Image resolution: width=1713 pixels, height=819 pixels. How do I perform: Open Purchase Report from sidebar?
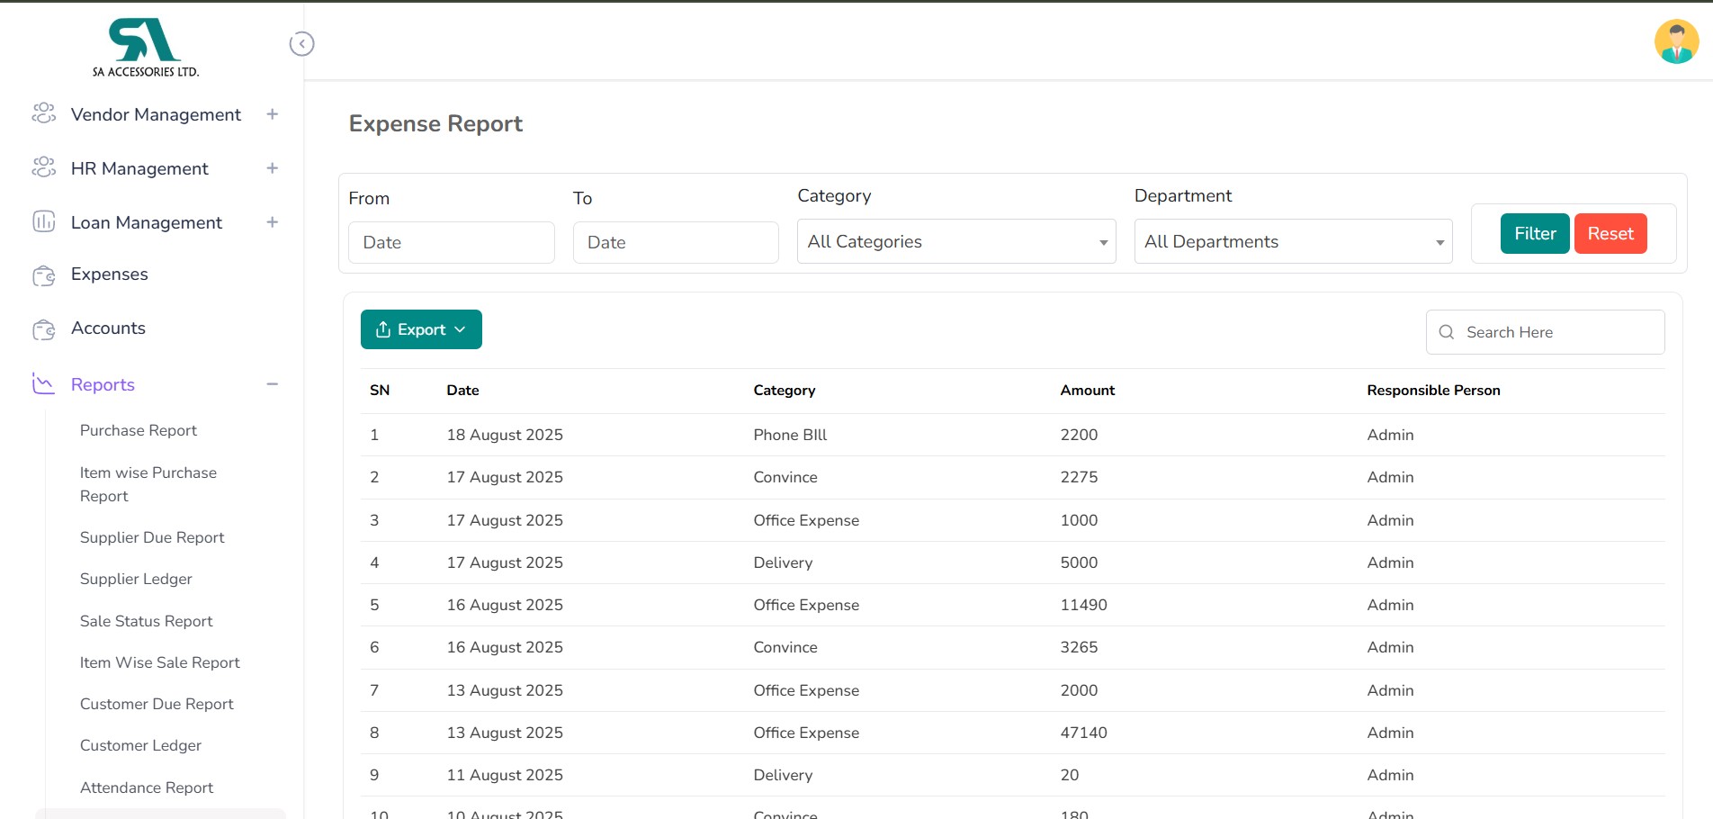pos(139,430)
